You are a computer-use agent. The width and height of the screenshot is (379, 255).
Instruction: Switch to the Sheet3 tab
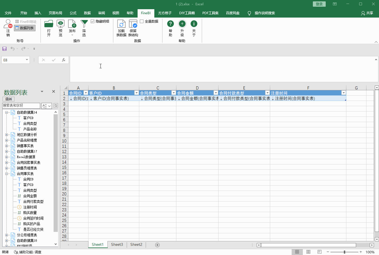pyautogui.click(x=117, y=245)
